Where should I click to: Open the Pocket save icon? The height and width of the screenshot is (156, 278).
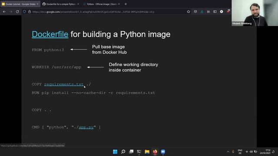tap(195, 12)
